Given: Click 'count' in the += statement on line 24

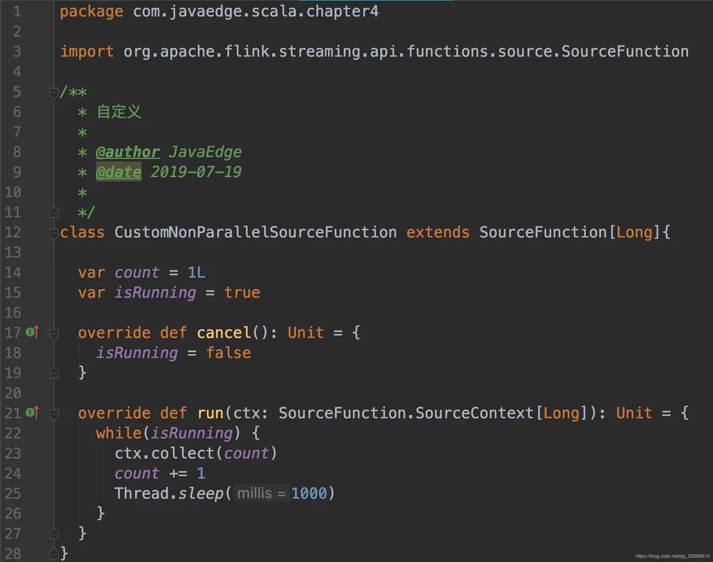Looking at the screenshot, I should pos(137,473).
